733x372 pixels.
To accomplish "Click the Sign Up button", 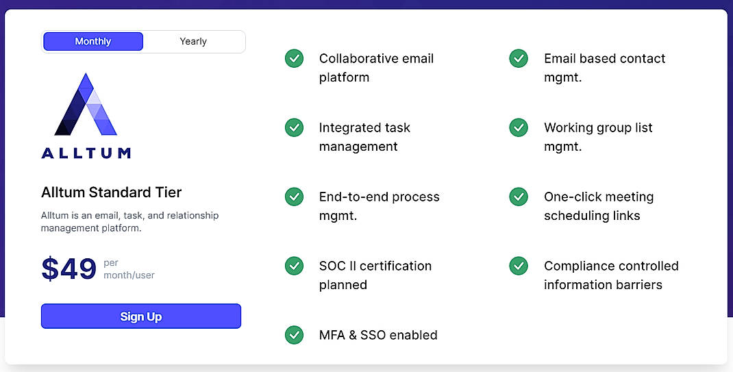I will (x=140, y=317).
